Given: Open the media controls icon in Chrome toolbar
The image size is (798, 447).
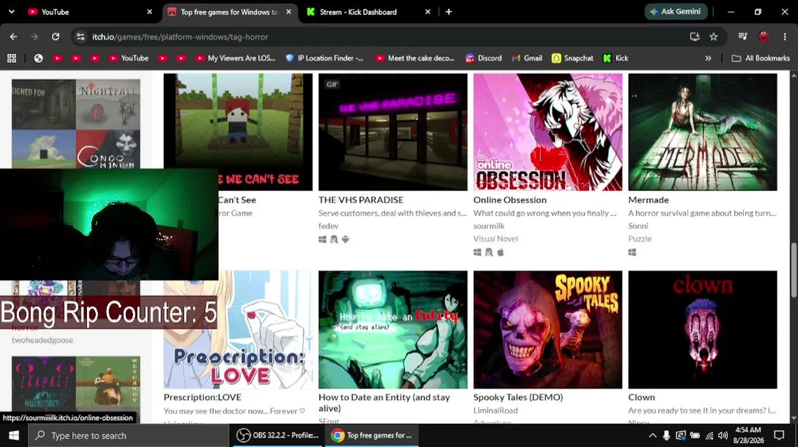Looking at the screenshot, I should tap(743, 37).
